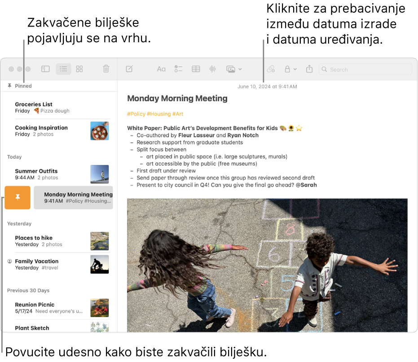The image size is (418, 362).
Task: Click the hopscotch photo in the note
Action: coord(267,265)
